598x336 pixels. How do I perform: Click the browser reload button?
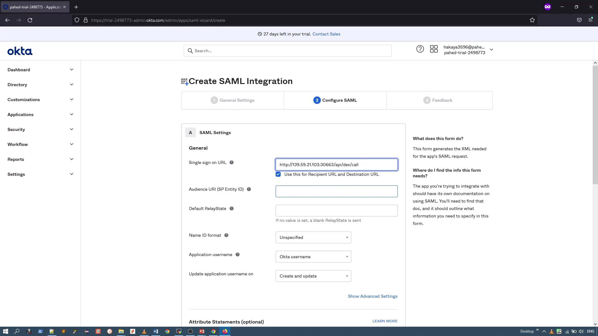click(x=30, y=20)
